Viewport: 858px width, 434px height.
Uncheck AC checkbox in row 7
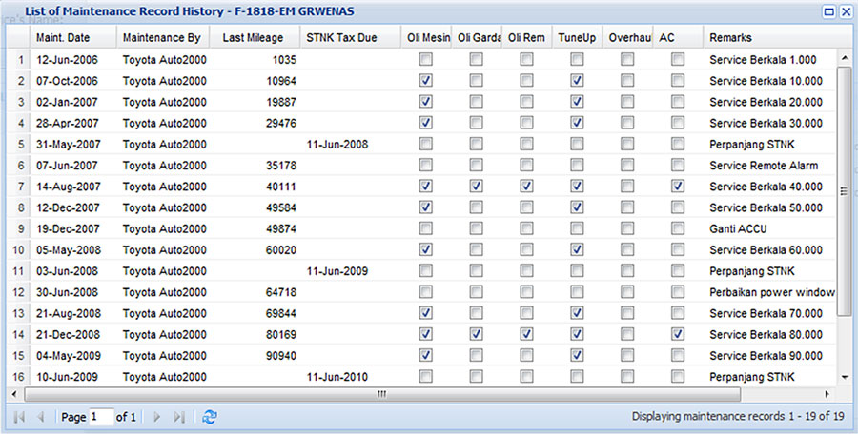click(678, 187)
